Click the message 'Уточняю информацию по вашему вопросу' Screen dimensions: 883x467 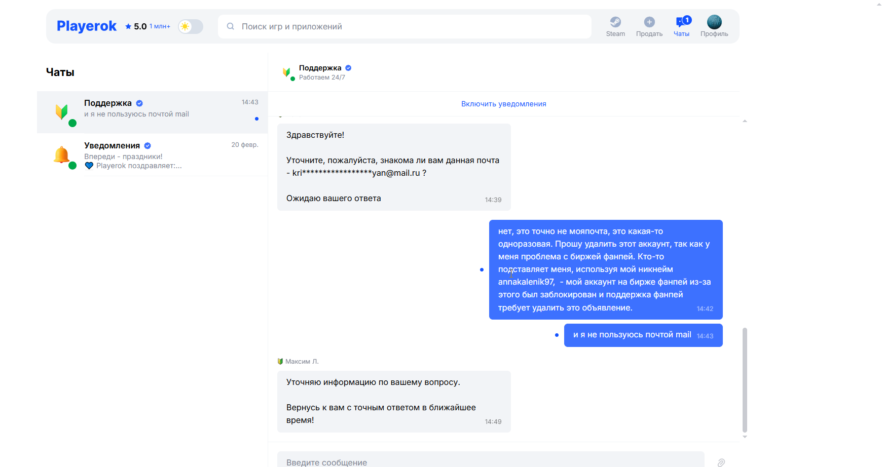tap(394, 402)
